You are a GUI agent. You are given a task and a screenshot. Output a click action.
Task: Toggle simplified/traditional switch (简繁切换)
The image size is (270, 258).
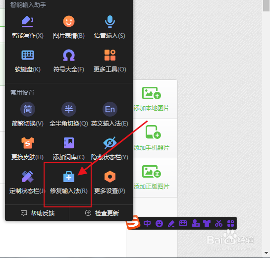(x=28, y=115)
